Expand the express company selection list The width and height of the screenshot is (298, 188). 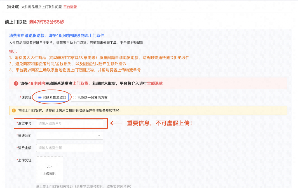(x=69, y=135)
